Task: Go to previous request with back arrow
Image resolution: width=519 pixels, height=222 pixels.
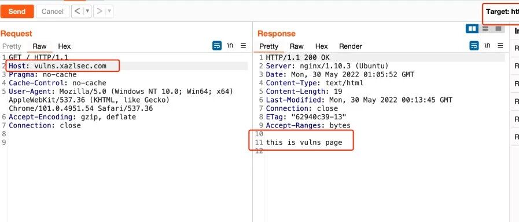Action: (x=77, y=12)
